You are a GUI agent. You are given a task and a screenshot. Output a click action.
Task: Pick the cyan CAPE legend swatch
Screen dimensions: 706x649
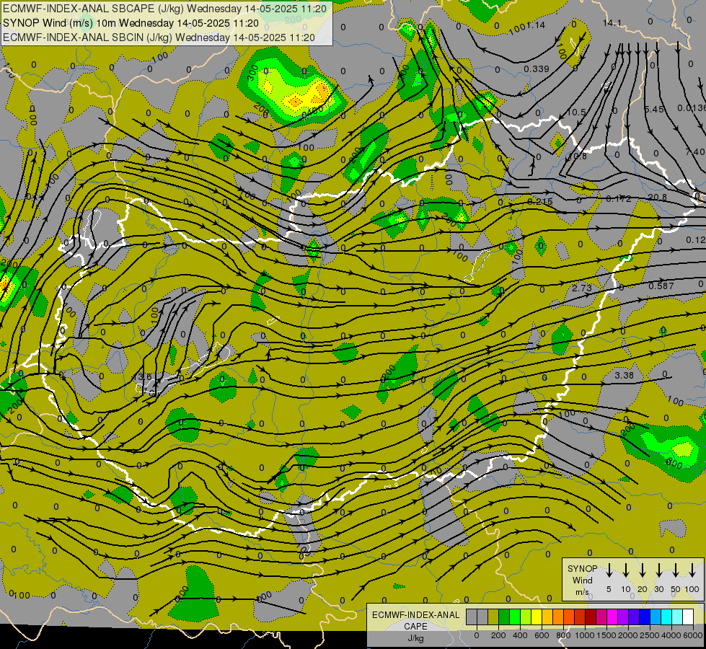[666, 617]
